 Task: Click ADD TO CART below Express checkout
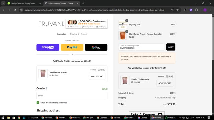pos(97,76)
